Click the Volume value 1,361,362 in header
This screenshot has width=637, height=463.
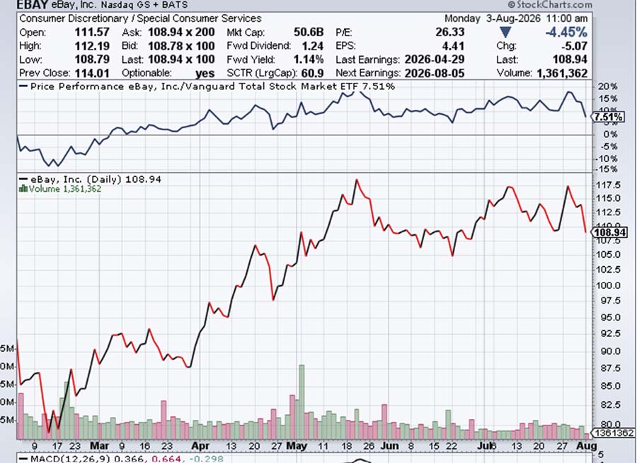[x=562, y=73]
